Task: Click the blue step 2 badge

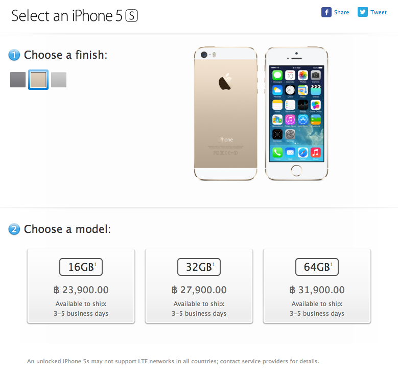Action: pos(14,229)
